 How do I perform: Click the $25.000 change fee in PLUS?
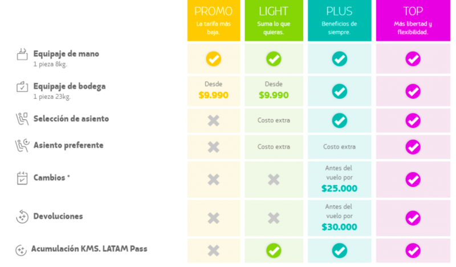click(x=339, y=189)
